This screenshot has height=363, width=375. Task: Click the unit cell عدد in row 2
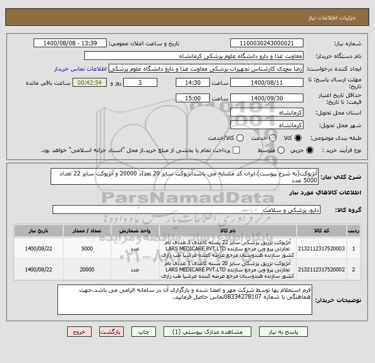coord(135,269)
